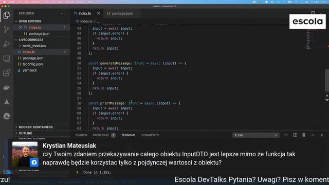The width and height of the screenshot is (329, 185).
Task: Open the Source Control view
Action: pyautogui.click(x=7, y=30)
